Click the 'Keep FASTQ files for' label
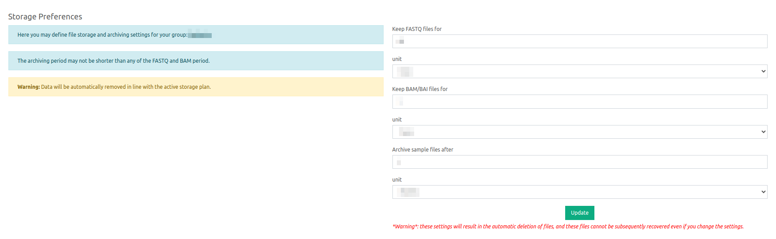Image resolution: width=776 pixels, height=239 pixels. tap(417, 29)
